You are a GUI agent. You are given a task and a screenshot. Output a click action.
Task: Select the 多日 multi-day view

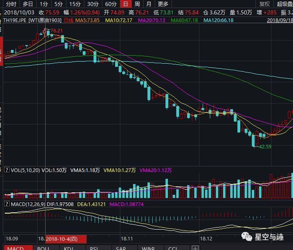coord(28,4)
